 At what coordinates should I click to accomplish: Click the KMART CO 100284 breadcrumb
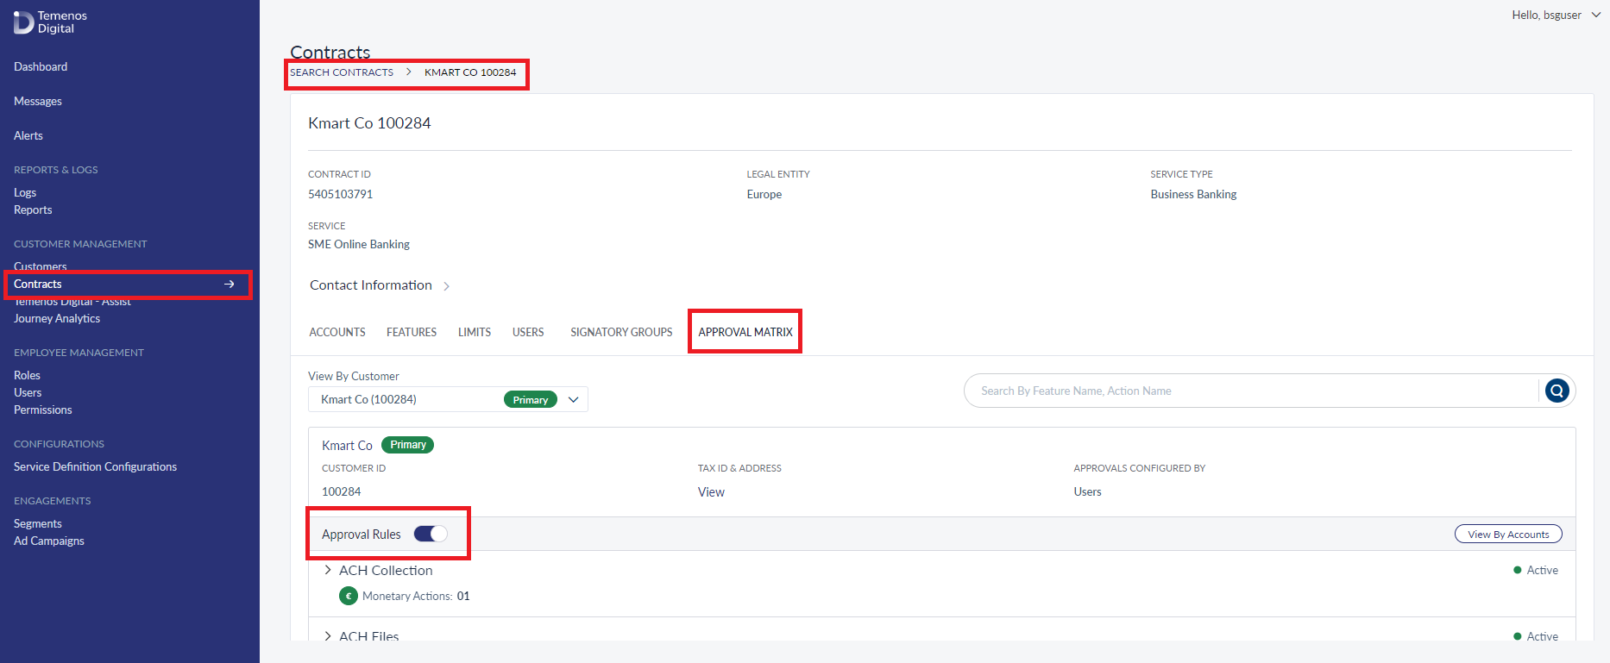pyautogui.click(x=470, y=72)
